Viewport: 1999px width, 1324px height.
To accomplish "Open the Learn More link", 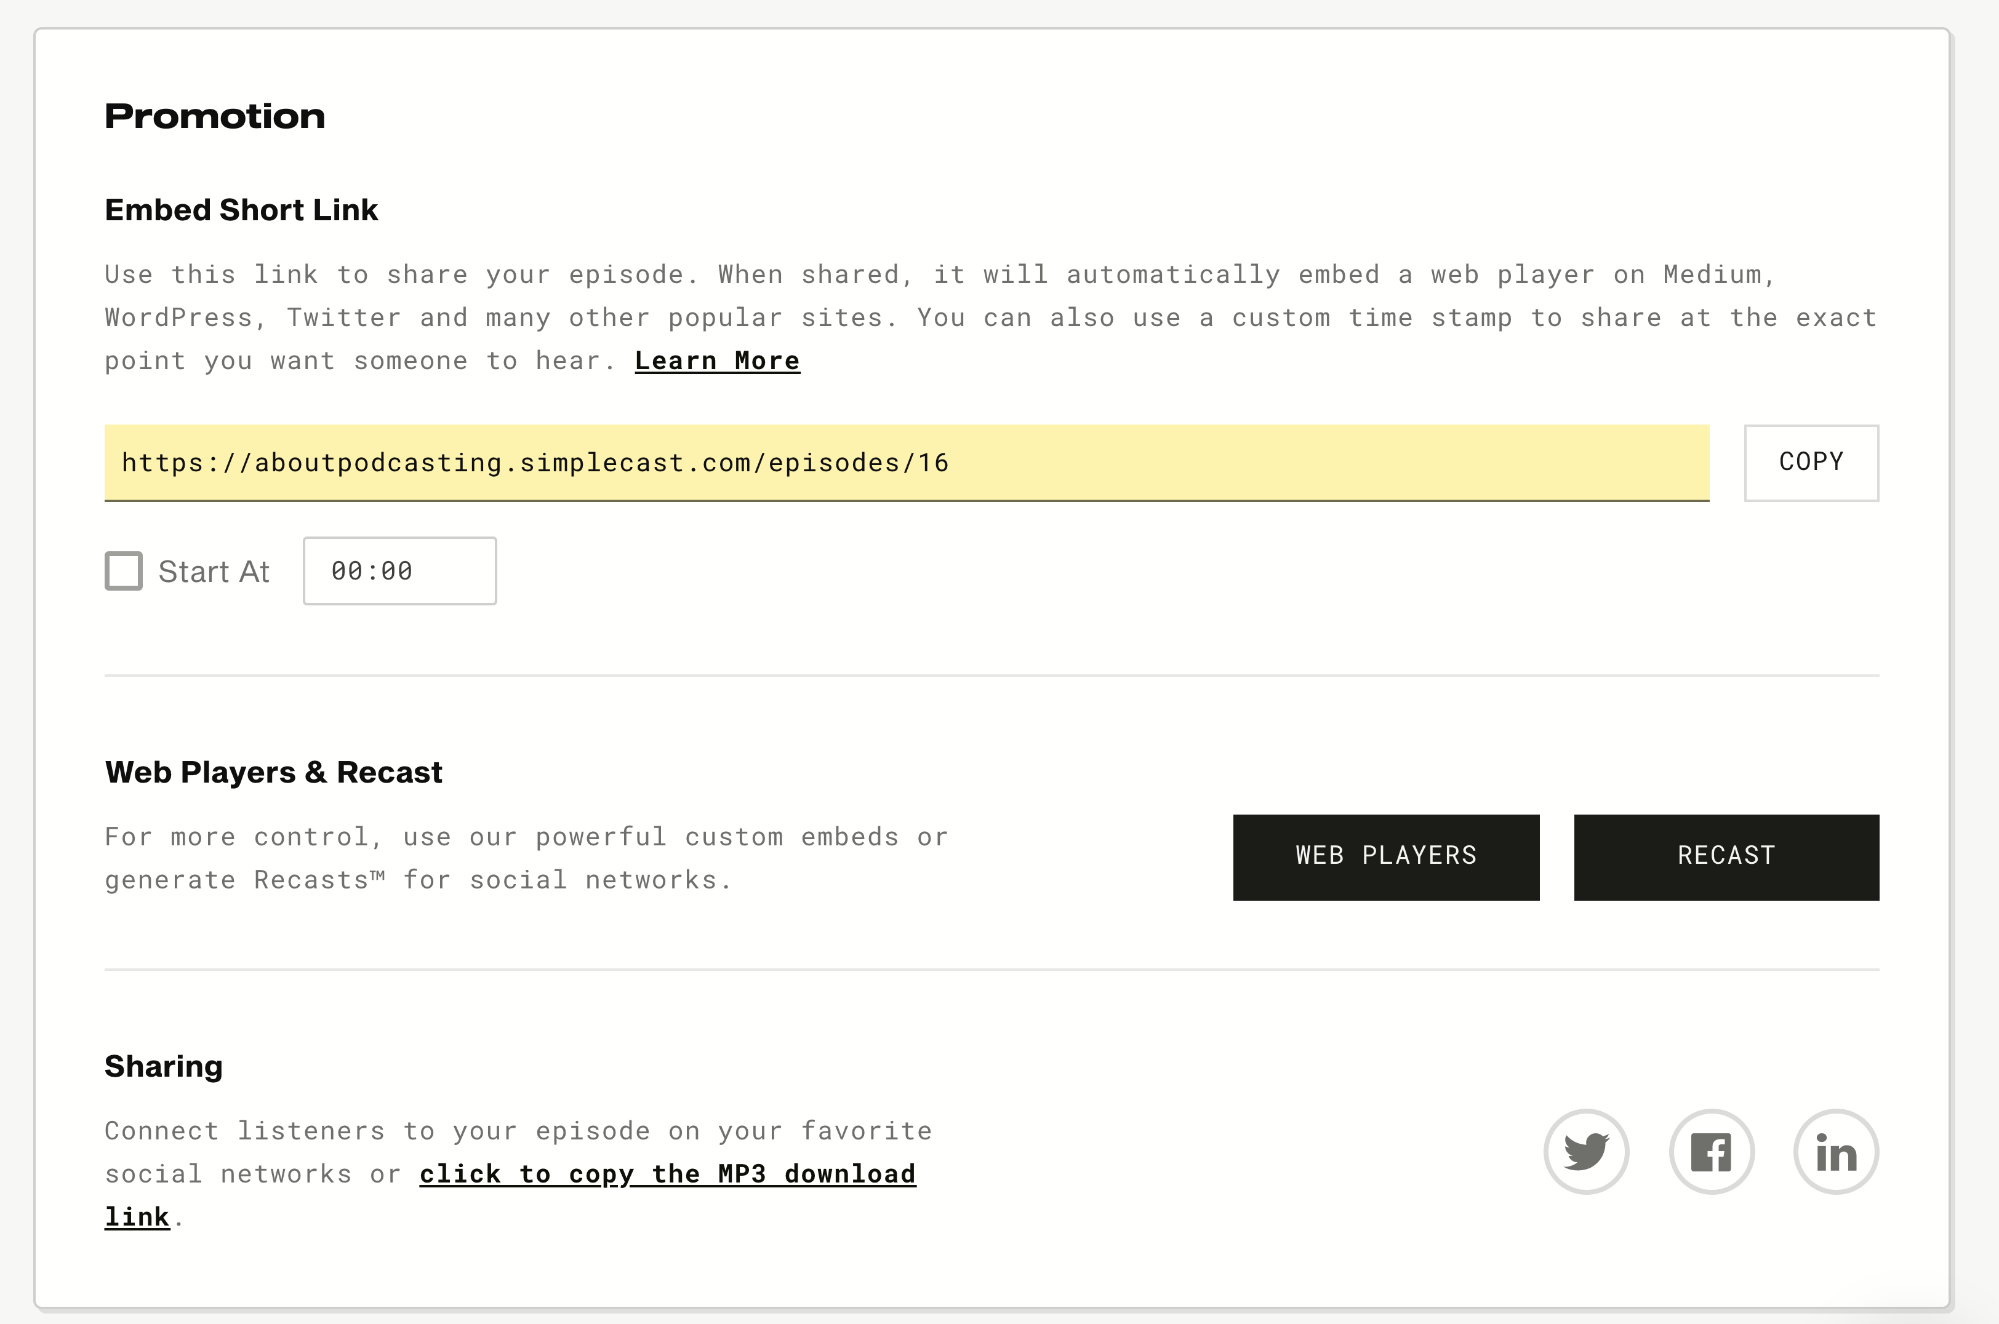I will tap(717, 361).
